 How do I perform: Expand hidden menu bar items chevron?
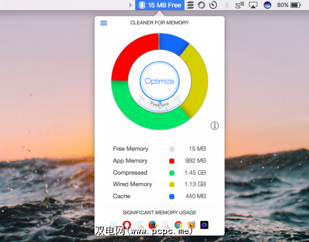click(130, 5)
